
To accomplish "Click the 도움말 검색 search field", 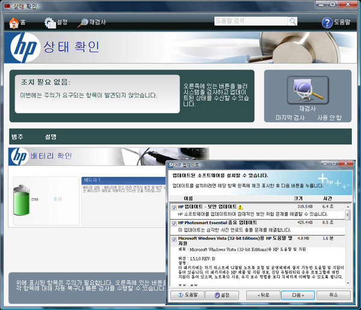I will coord(251,21).
